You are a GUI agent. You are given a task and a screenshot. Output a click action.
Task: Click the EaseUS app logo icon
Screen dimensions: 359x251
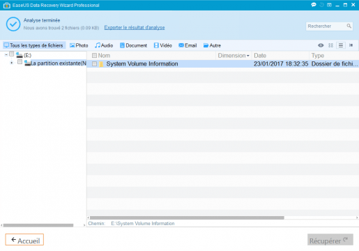coord(7,5)
